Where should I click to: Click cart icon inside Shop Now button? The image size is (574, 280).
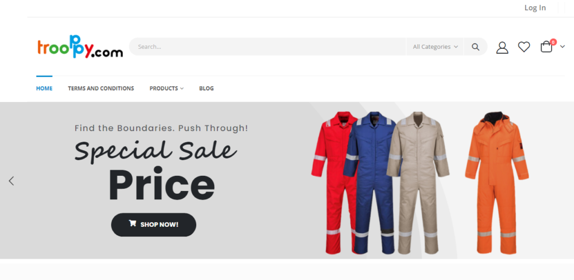click(132, 223)
